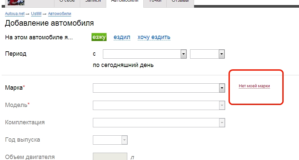Open the period year dropdown
Screen dimensions: 299x160
(207, 54)
